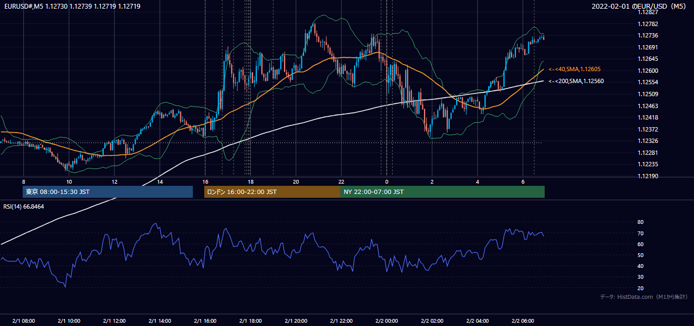Click the 2/1 12:00 date label
This screenshot has height=326, width=694.
[x=115, y=321]
